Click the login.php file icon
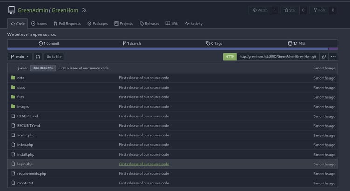This screenshot has height=191, width=350. coord(13,164)
